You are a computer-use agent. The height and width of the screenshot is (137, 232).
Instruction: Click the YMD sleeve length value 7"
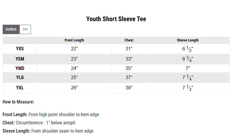pyautogui.click(x=188, y=68)
